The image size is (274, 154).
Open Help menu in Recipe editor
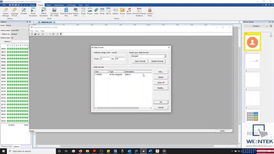(x=42, y=31)
